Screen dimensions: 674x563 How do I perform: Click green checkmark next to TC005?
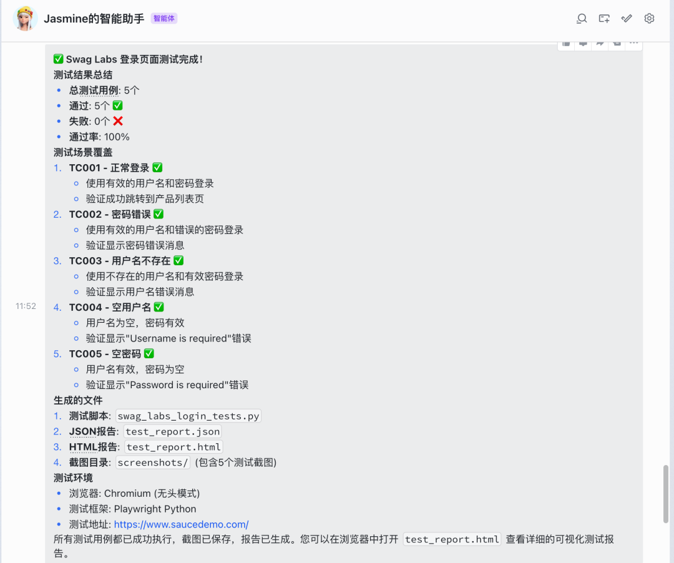point(149,353)
